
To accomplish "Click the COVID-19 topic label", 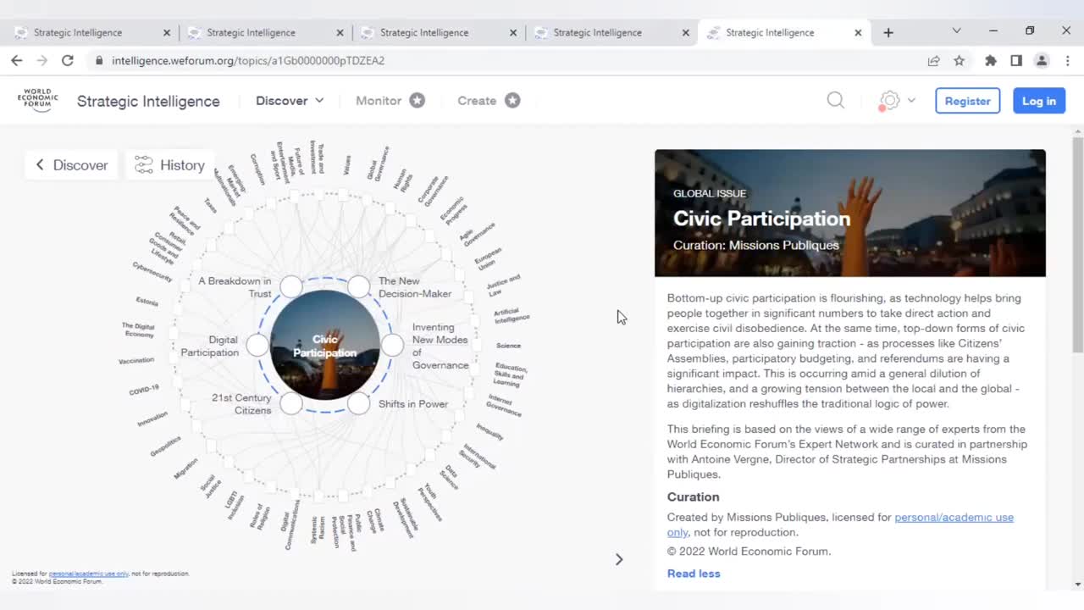I will point(144,391).
